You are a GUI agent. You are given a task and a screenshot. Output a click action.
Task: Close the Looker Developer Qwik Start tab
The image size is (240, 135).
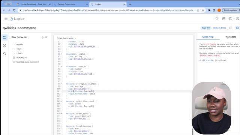point(50,4)
